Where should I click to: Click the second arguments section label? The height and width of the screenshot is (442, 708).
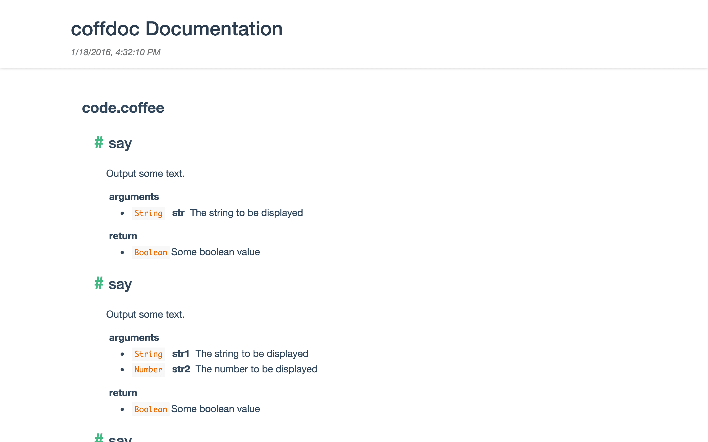click(134, 338)
